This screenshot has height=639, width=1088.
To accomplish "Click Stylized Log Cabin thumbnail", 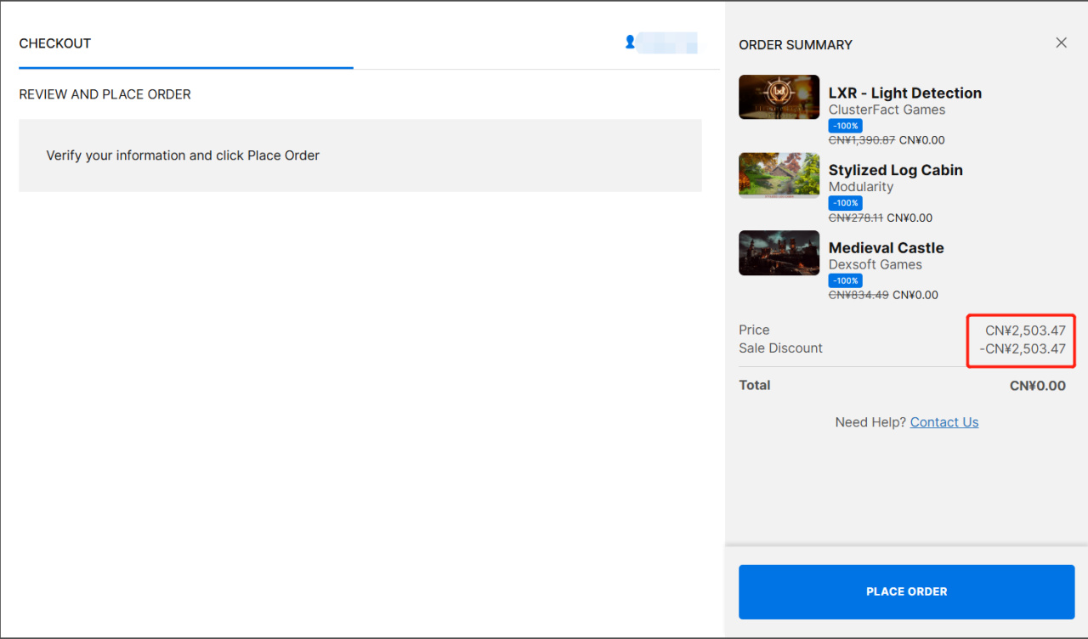I will coord(779,175).
